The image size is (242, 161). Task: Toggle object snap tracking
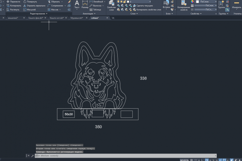tap(220, 160)
